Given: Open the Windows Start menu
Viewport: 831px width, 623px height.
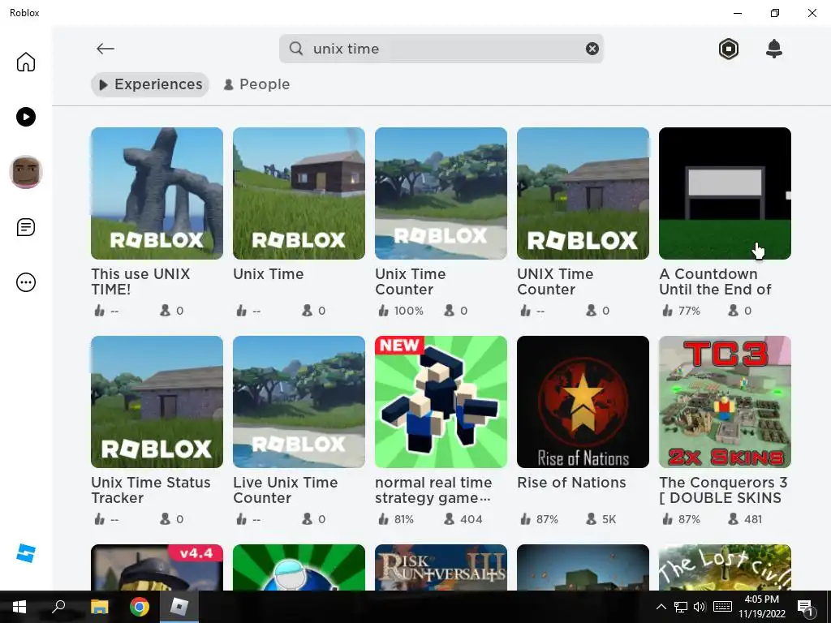Looking at the screenshot, I should pyautogui.click(x=19, y=607).
